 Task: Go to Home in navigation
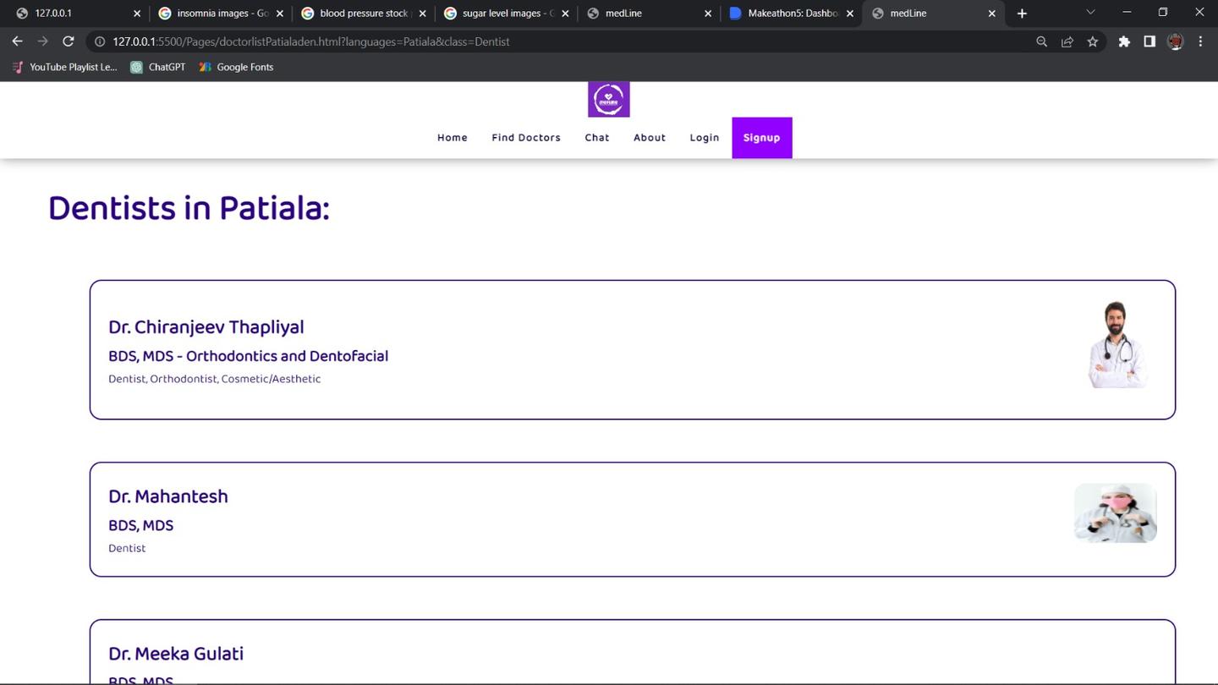click(452, 138)
